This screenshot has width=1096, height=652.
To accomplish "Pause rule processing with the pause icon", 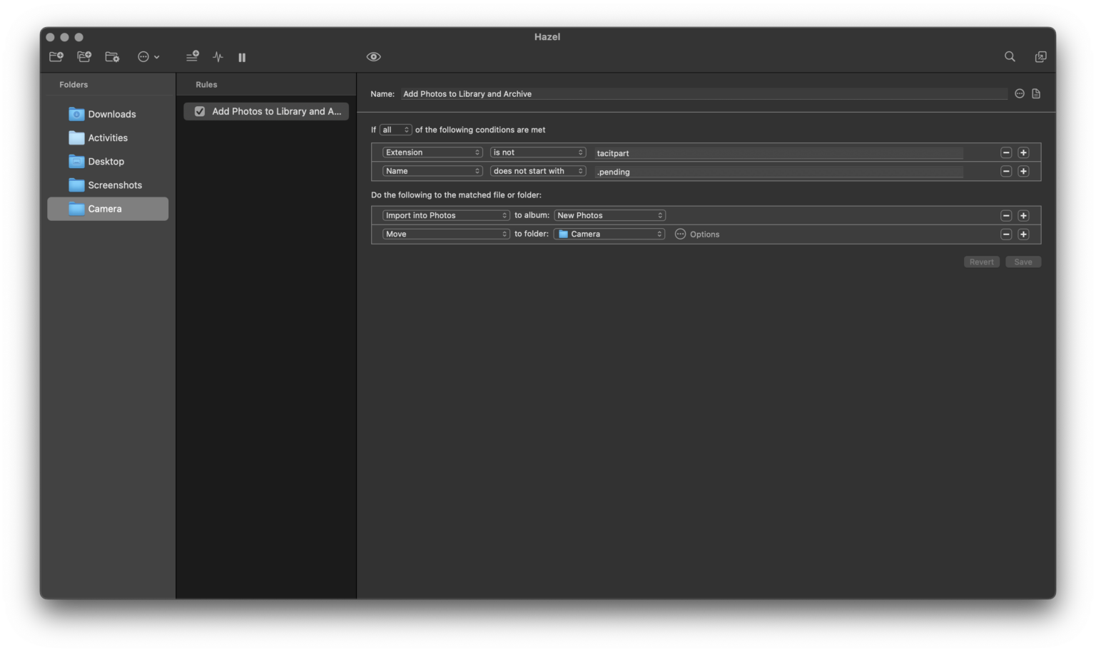I will [x=241, y=57].
